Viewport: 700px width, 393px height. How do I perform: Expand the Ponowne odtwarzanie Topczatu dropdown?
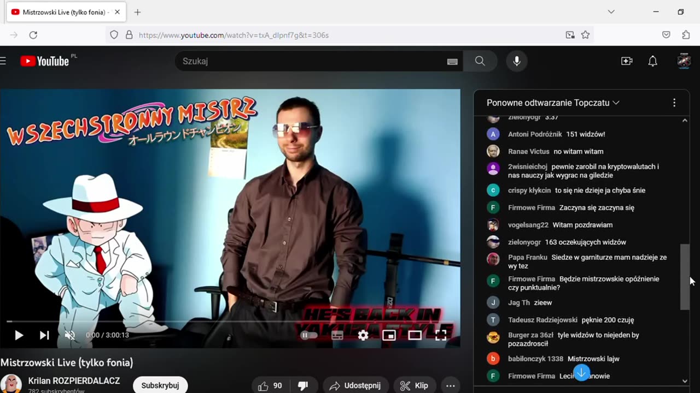click(553, 103)
